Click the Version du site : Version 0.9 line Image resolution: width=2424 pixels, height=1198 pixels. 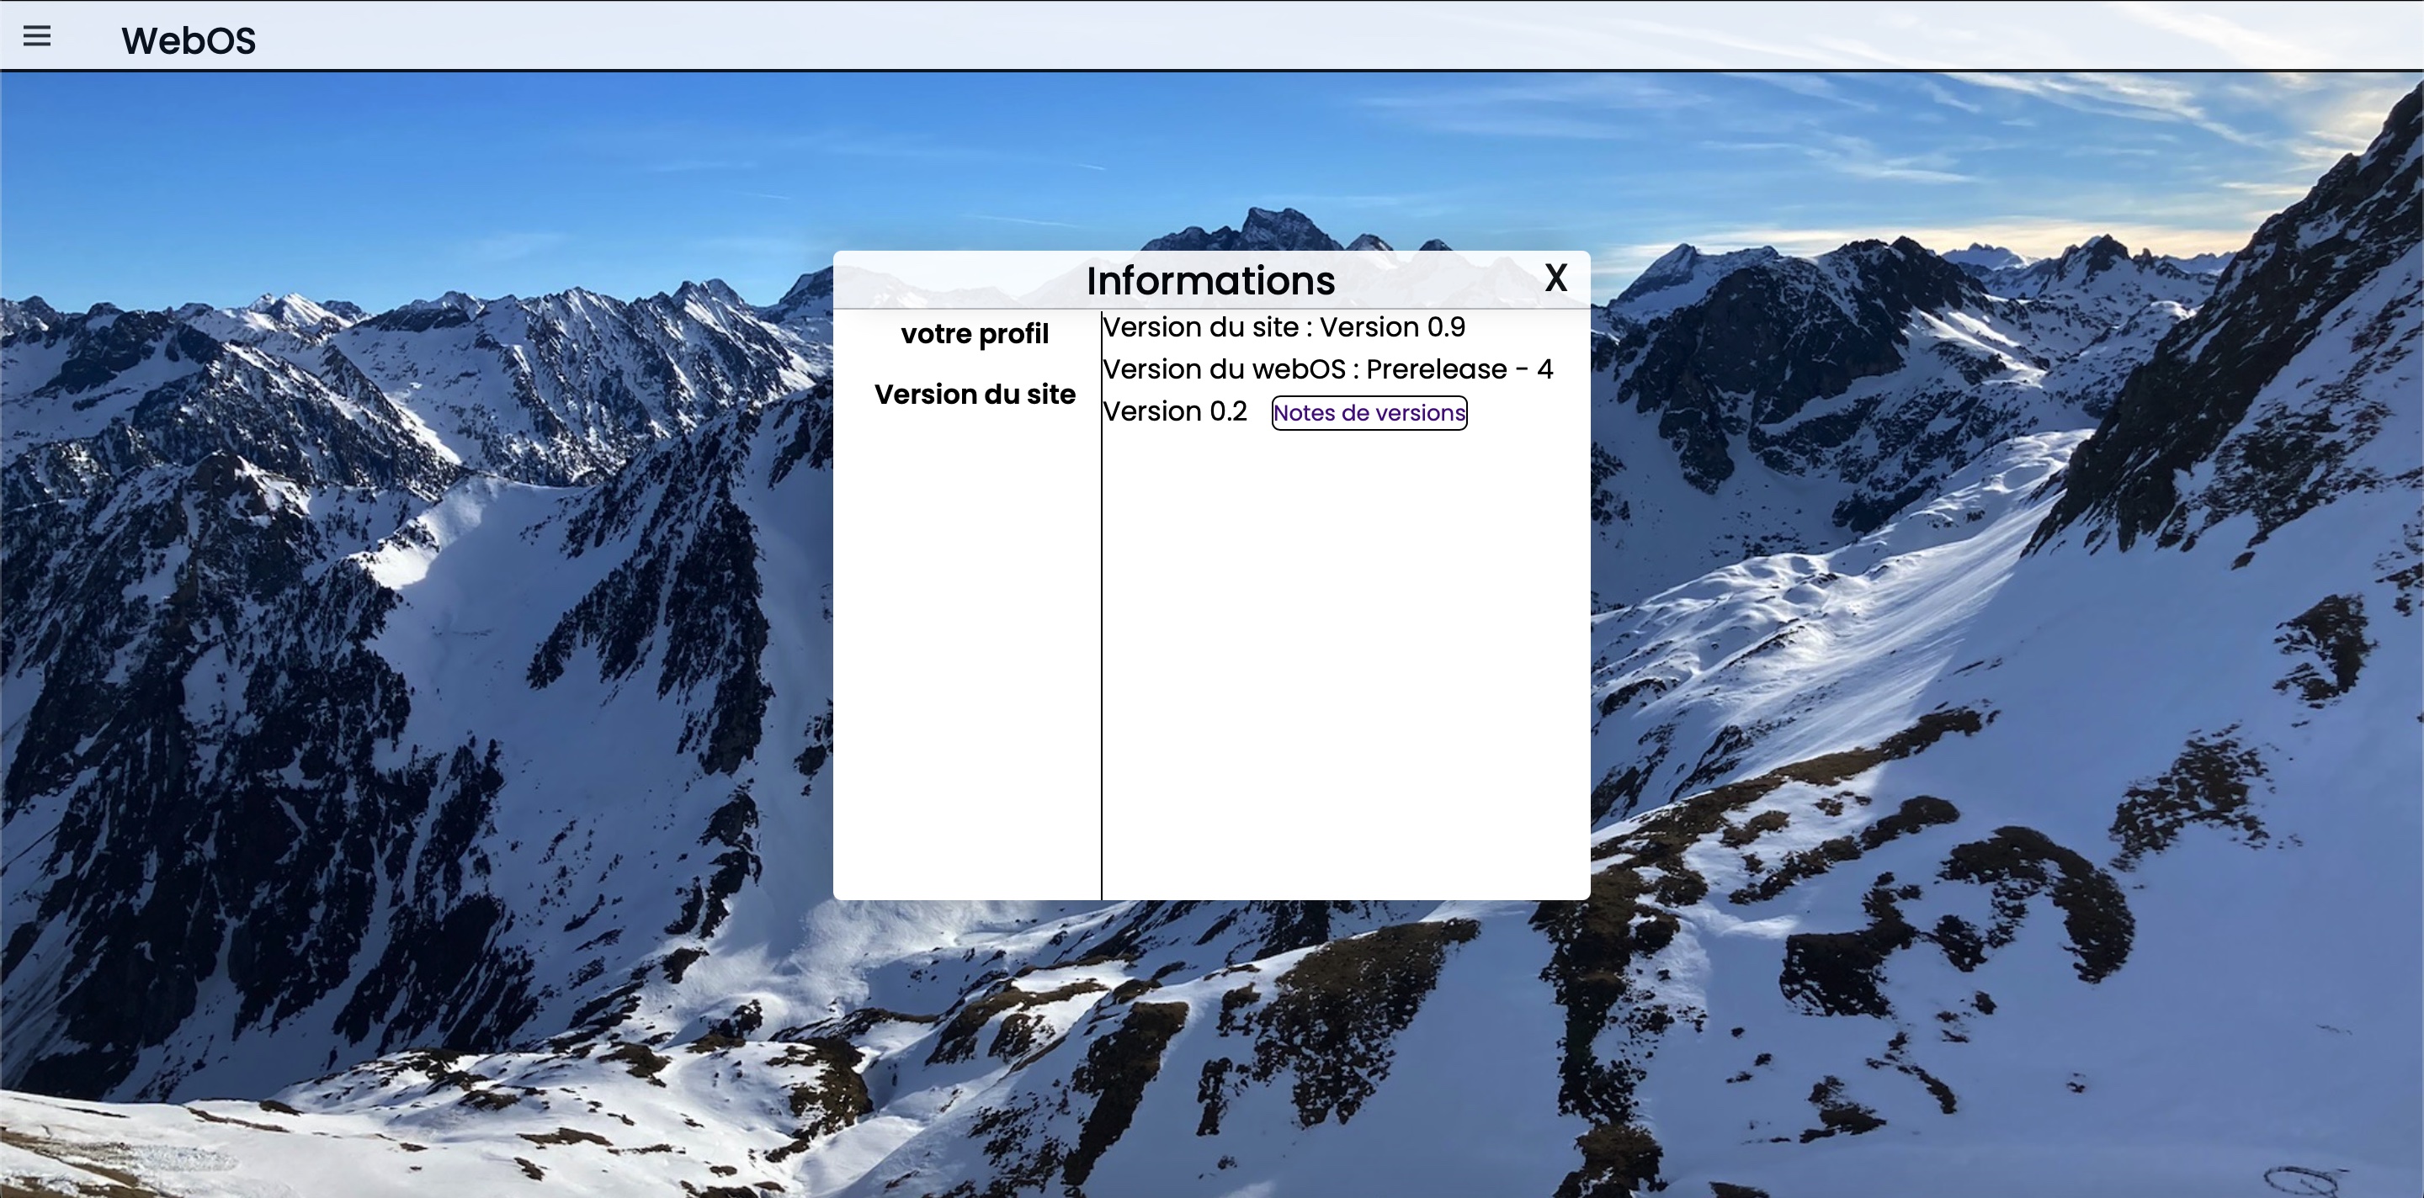coord(1283,327)
